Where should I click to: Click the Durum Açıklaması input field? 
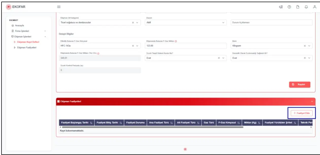(272, 23)
